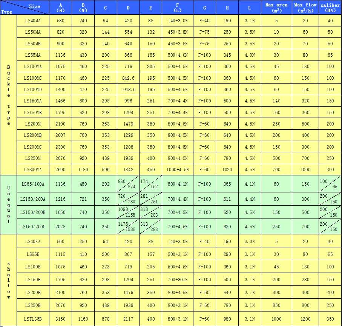Click the A (H) column header
Image resolution: width=342 pixels, height=327 pixels.
click(61, 8)
